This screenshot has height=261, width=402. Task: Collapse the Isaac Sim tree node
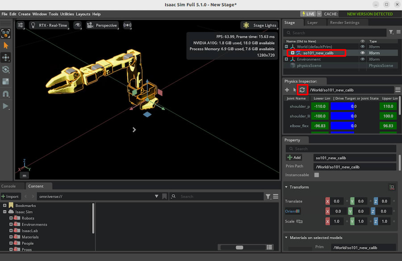tap(4, 212)
